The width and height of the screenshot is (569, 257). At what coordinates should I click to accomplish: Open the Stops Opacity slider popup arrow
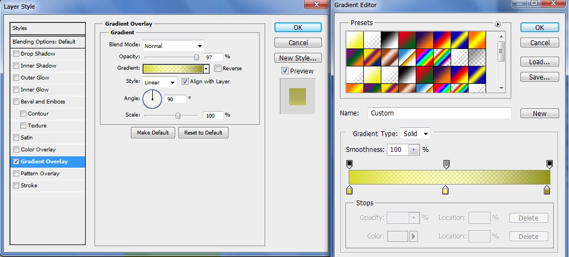(414, 218)
